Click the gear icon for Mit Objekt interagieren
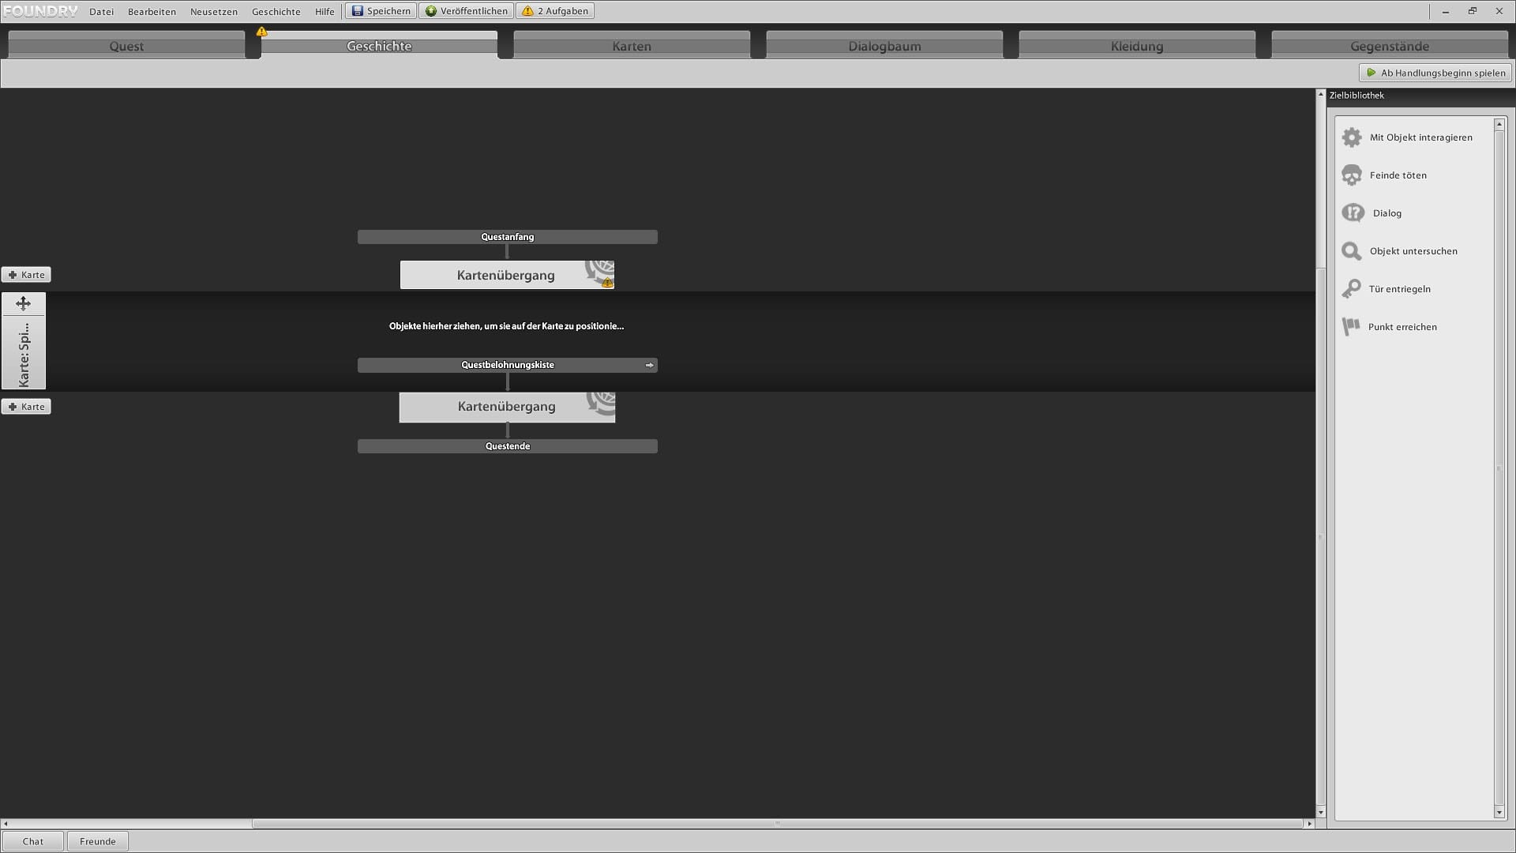Viewport: 1516px width, 853px height. [1352, 137]
